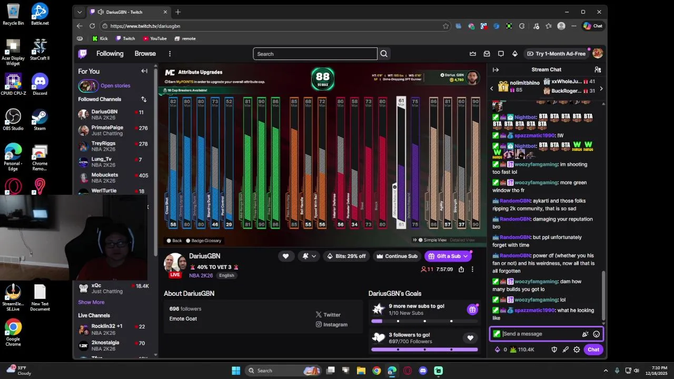Image resolution: width=674 pixels, height=379 pixels.
Task: Open the Browse tab
Action: click(x=145, y=54)
